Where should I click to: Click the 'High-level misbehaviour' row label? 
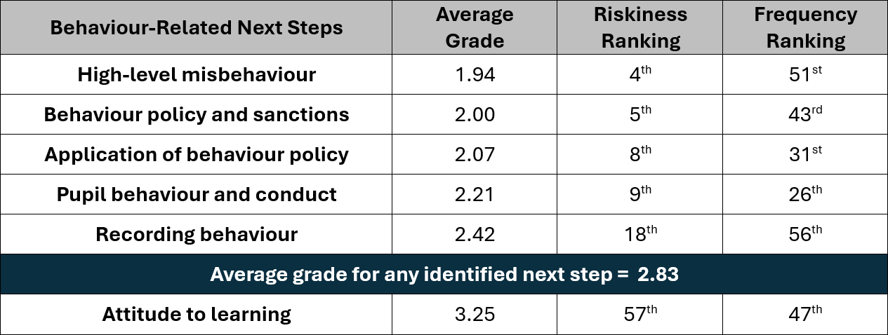(x=197, y=75)
